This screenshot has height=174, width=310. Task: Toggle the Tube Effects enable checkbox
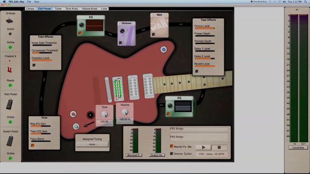click(x=34, y=65)
